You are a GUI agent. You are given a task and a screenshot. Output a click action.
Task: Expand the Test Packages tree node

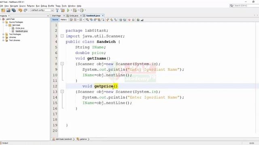3,34
